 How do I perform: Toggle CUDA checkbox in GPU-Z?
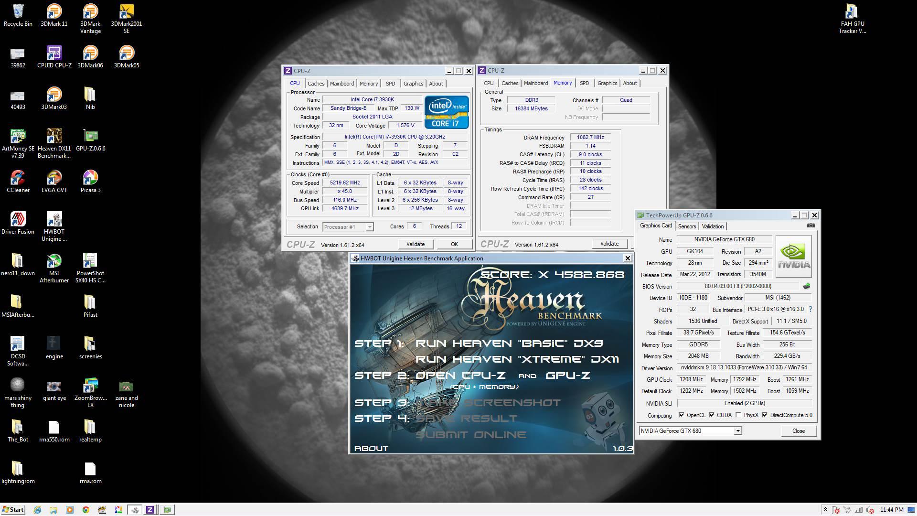pos(712,415)
